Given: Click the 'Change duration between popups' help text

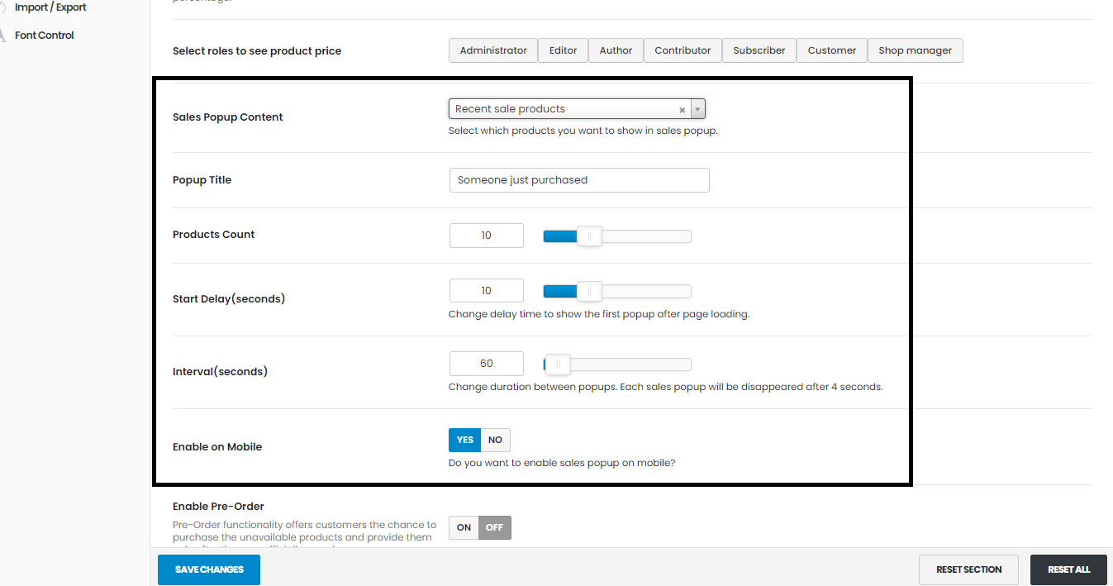Looking at the screenshot, I should tap(666, 387).
